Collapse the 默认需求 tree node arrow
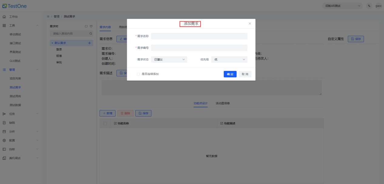This screenshot has height=184, width=384. (52, 43)
